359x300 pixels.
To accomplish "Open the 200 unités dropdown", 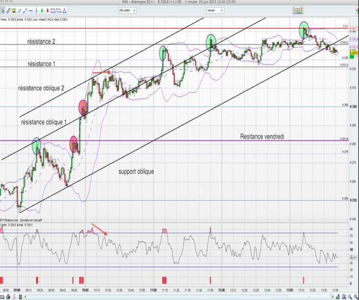I will click(127, 11).
